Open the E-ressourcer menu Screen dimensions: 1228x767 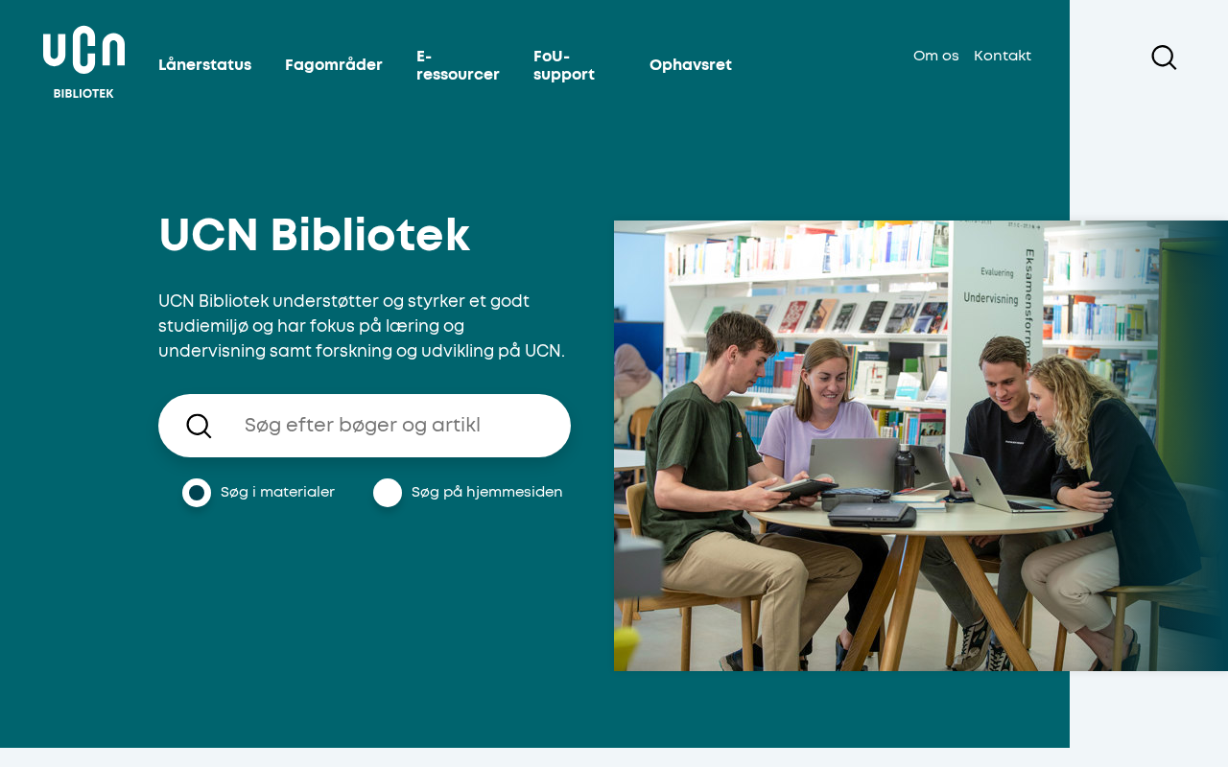[458, 65]
